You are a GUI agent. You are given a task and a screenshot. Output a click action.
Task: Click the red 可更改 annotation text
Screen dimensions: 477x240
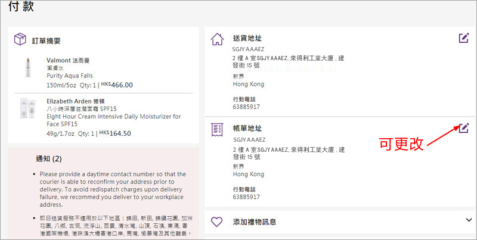tap(401, 144)
